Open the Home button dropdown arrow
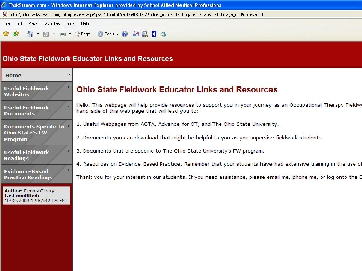362x271 pixels. click(x=38, y=34)
